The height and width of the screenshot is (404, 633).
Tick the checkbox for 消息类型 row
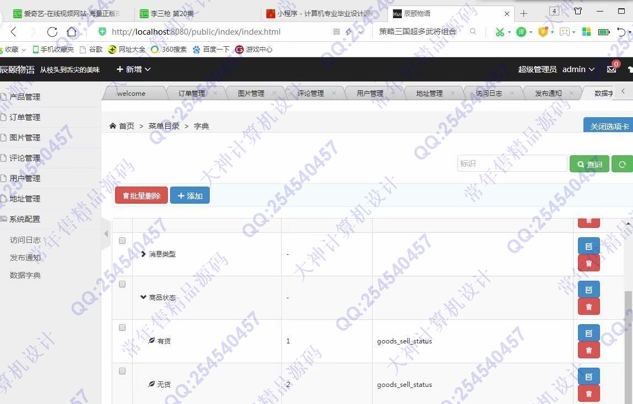122,241
